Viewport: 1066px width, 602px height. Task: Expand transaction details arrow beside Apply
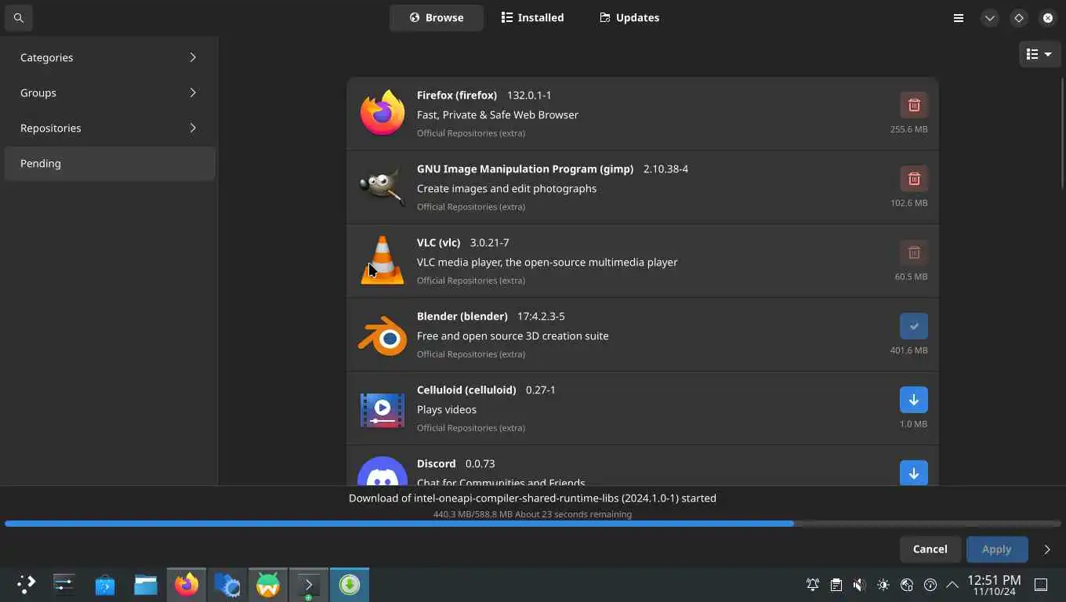(x=1047, y=549)
